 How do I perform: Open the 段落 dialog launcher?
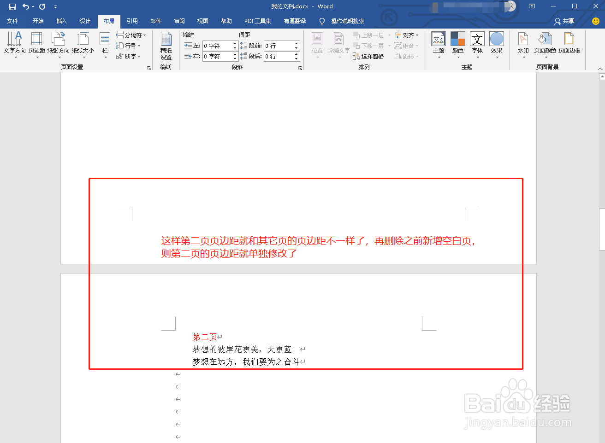pos(300,67)
